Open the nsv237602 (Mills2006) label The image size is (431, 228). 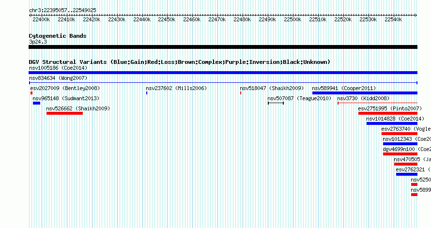coord(176,88)
